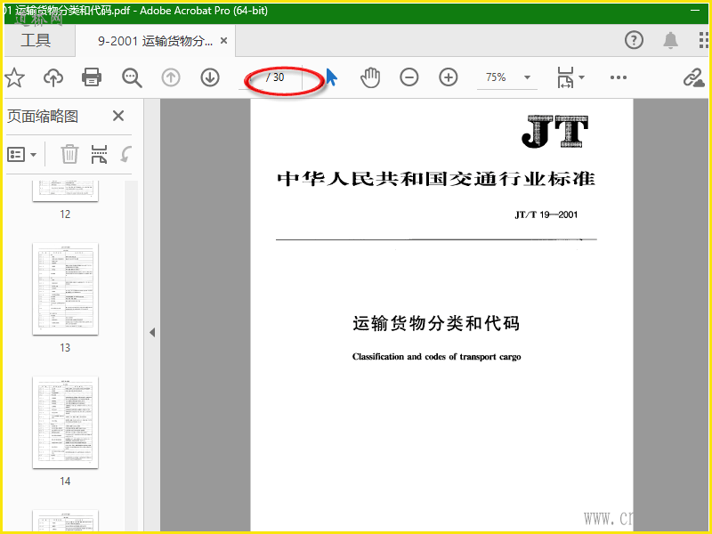Screen dimensions: 712x534
Task: Add the star bookmark to this file
Action: [14, 77]
